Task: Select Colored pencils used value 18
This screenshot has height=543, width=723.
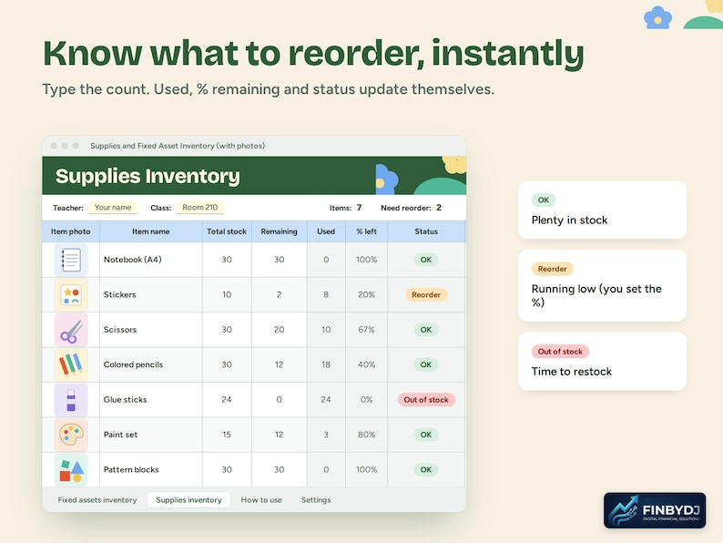Action: click(326, 364)
